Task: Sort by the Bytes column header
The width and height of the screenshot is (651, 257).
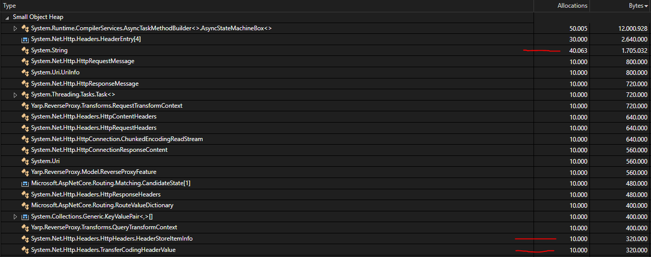Action: click(620, 6)
